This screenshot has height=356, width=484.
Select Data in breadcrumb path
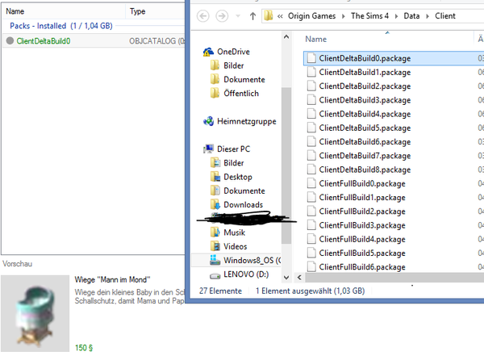(x=411, y=16)
